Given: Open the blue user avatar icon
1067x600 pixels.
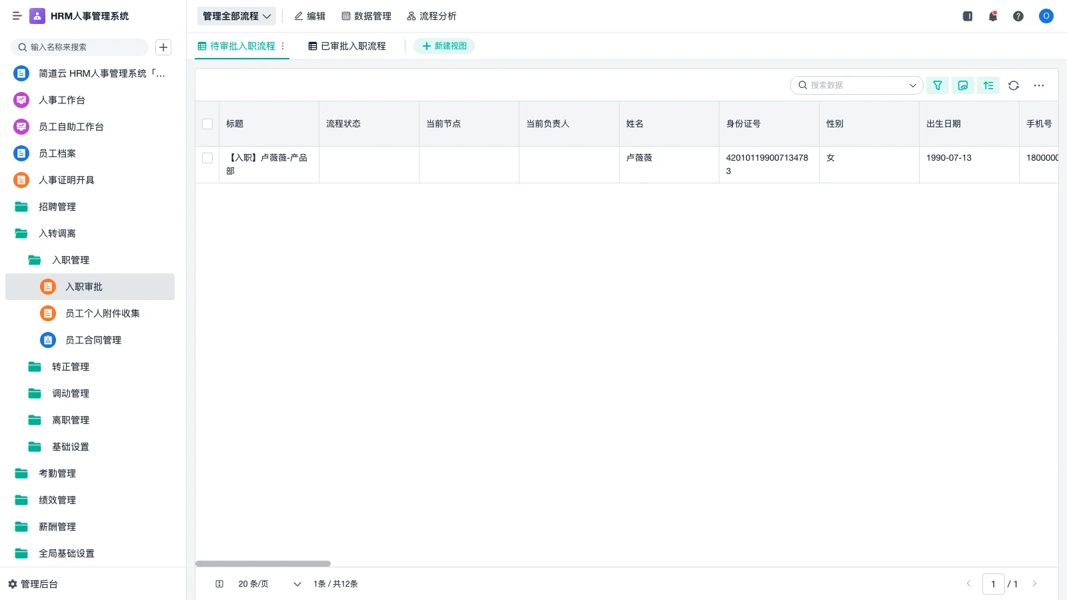Looking at the screenshot, I should click(1046, 16).
